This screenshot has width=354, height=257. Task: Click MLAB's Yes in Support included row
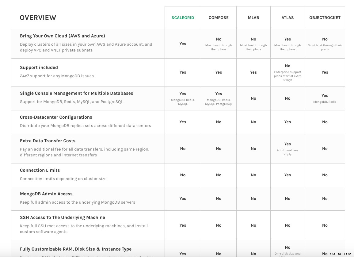point(253,72)
